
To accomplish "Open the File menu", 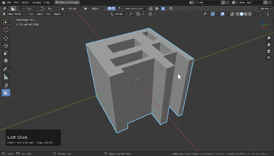I will coord(9,2).
